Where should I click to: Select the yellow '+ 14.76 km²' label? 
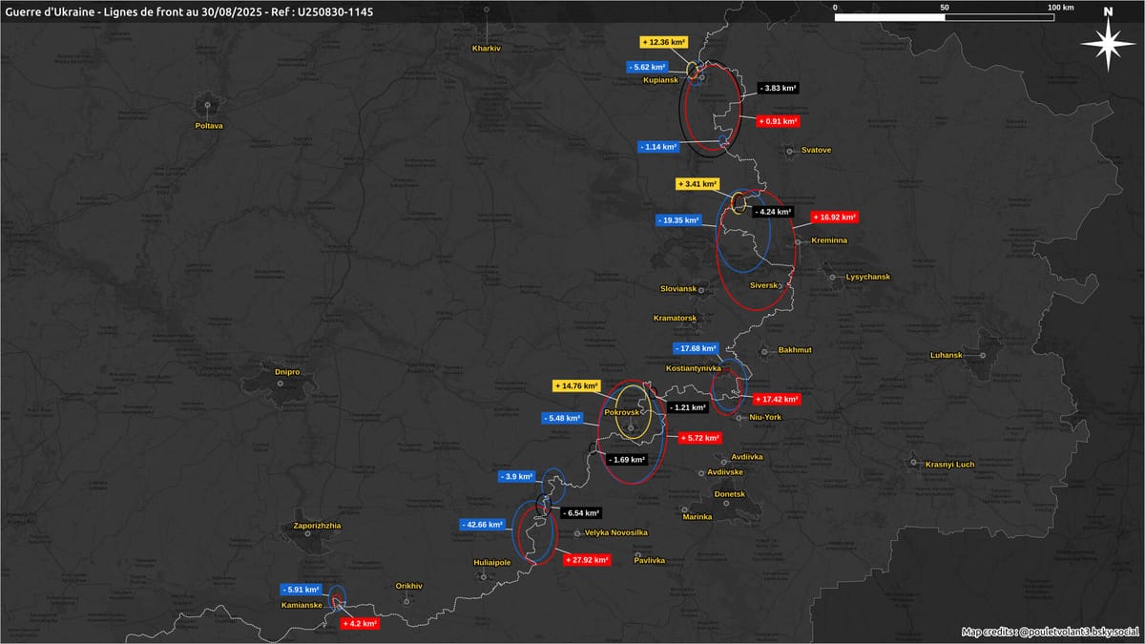576,386
